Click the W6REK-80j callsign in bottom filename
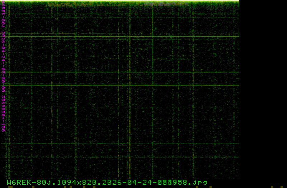 (27, 182)
